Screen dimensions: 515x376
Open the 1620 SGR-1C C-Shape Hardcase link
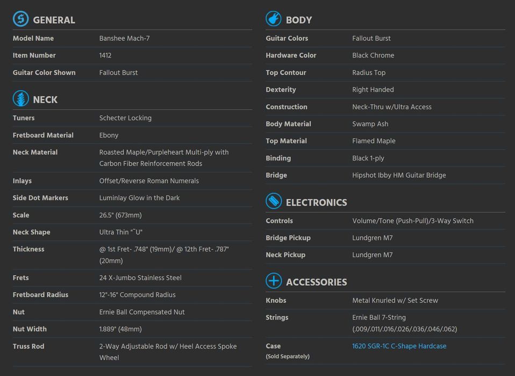click(399, 346)
